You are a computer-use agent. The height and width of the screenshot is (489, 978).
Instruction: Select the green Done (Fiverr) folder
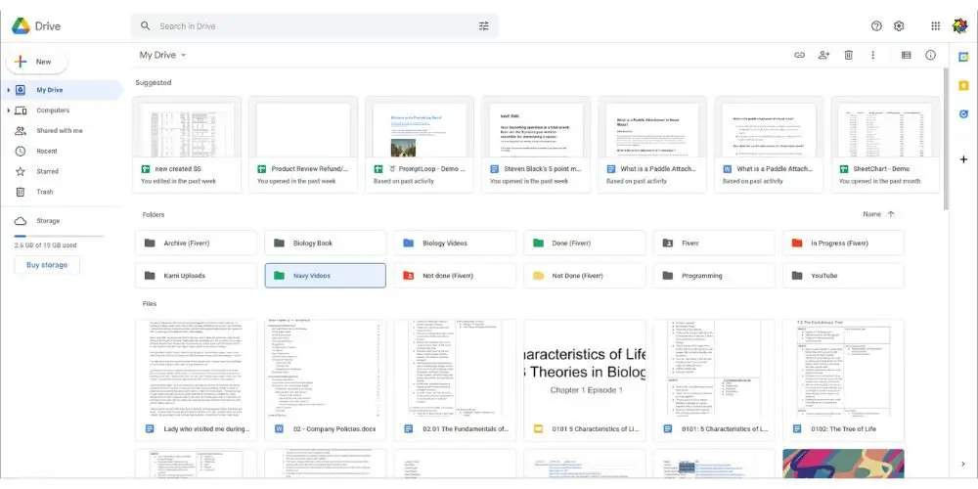click(x=585, y=244)
